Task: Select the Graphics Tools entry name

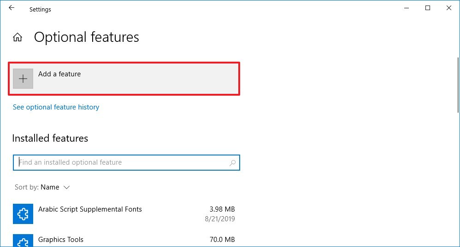Action: pyautogui.click(x=61, y=240)
